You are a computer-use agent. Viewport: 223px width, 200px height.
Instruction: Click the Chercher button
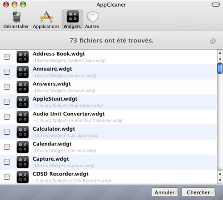(x=198, y=192)
